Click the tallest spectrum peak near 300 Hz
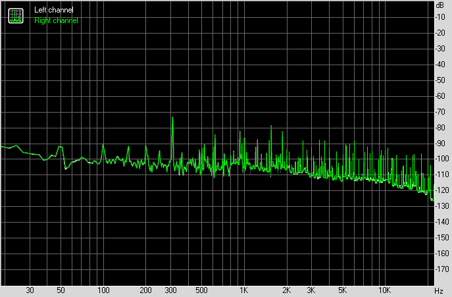 point(172,138)
